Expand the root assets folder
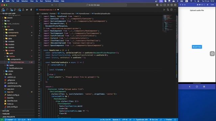The image size is (216, 121). click(x=10, y=18)
